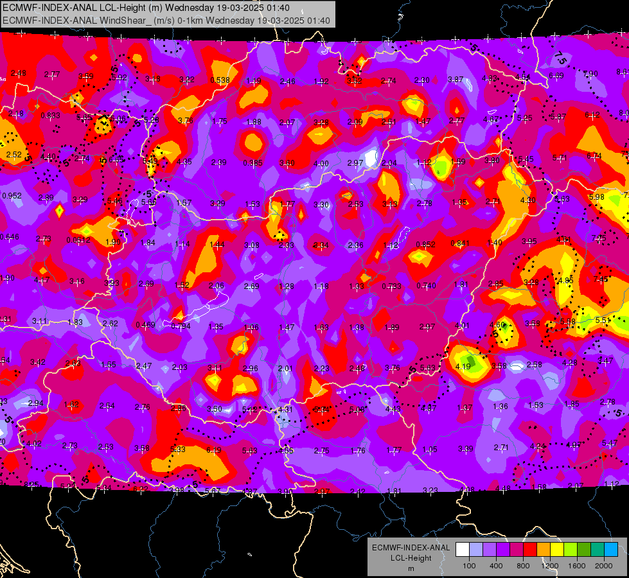
Task: Select the white legend swatch
Action: pyautogui.click(x=462, y=550)
